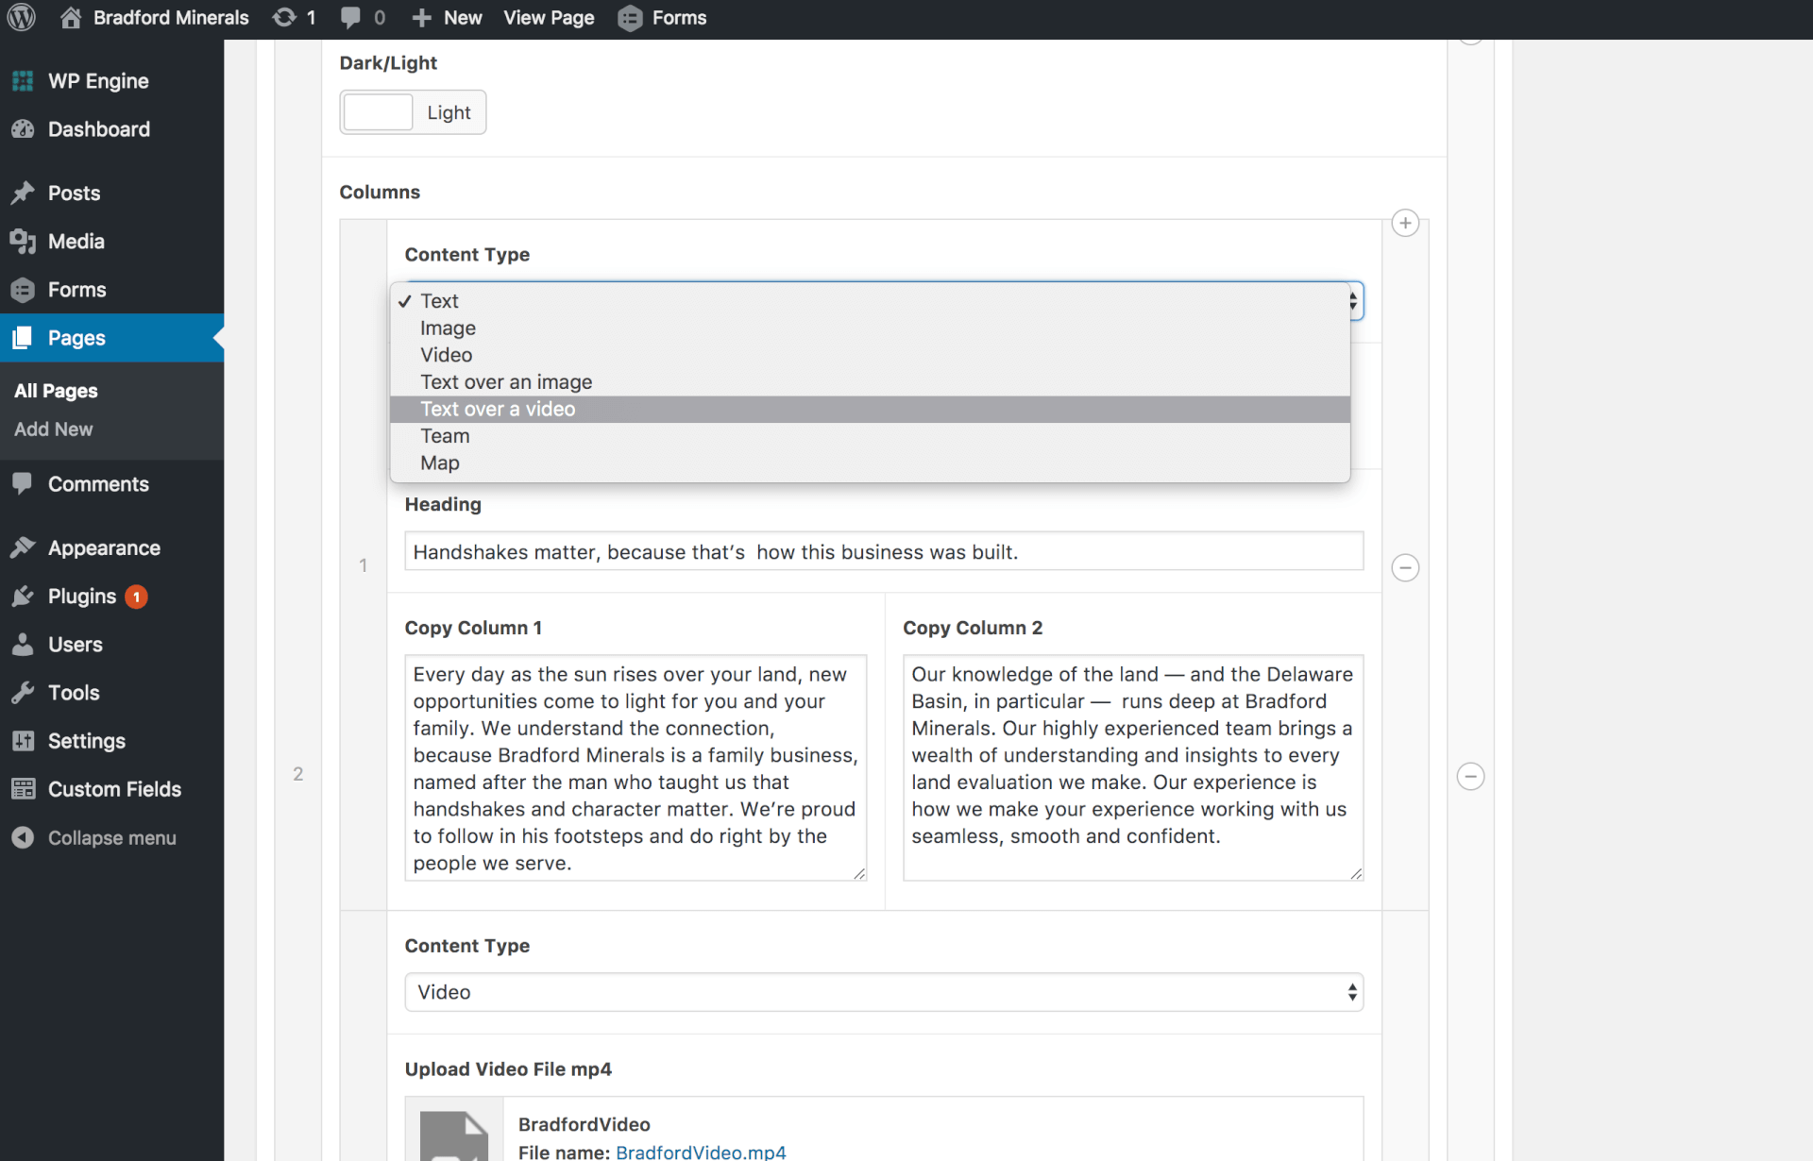Viewport: 1813px width, 1161px height.
Task: Select Team content type option
Action: click(870, 436)
